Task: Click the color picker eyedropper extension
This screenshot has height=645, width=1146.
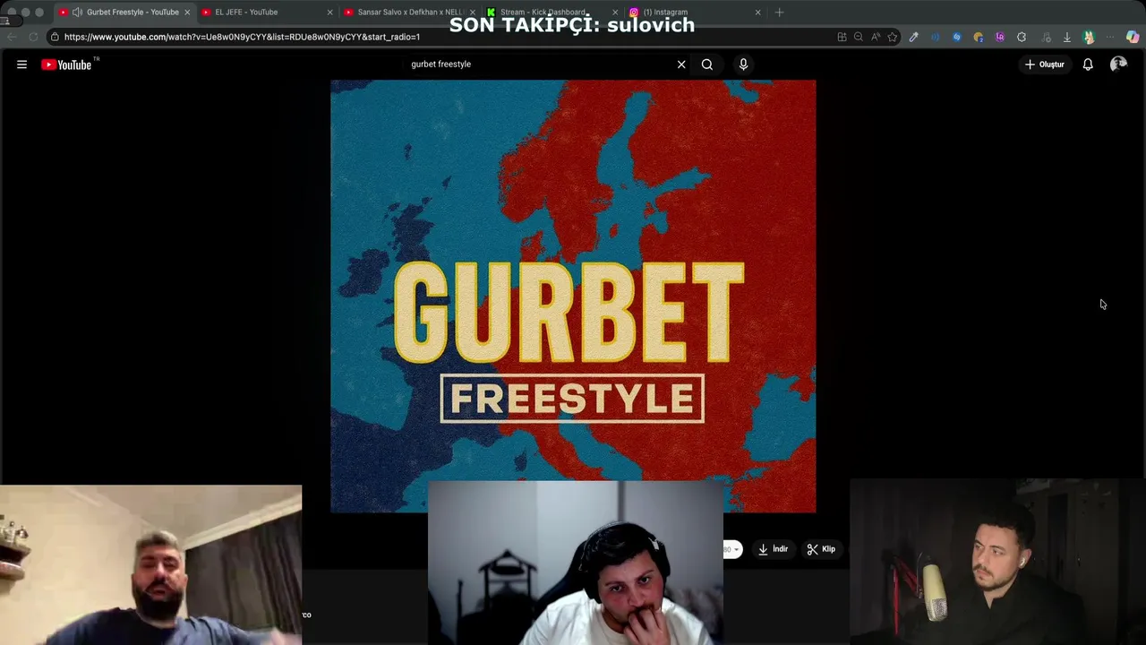Action: point(913,37)
